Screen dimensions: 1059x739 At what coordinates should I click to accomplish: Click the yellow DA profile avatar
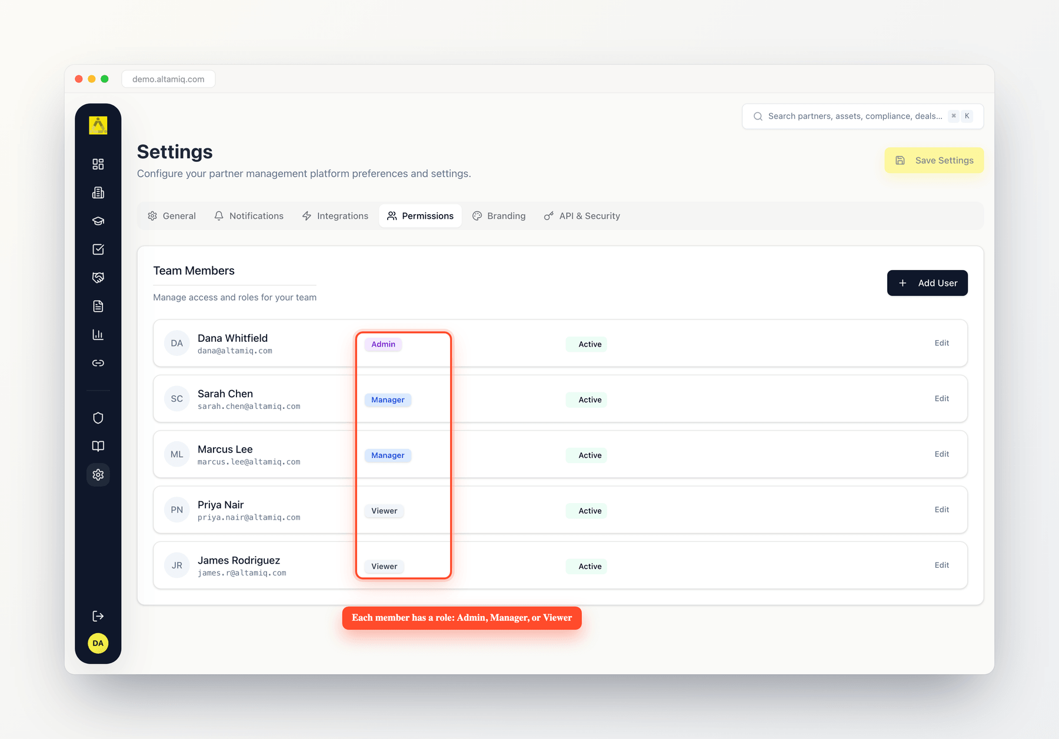(x=98, y=643)
